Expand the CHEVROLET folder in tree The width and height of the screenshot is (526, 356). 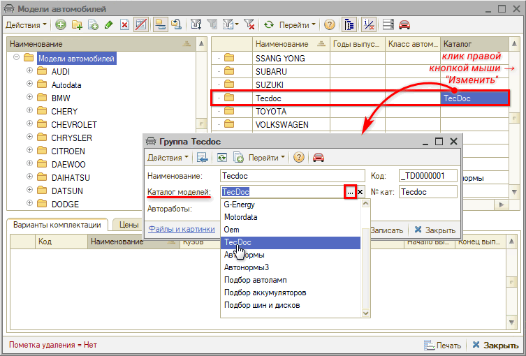pyautogui.click(x=29, y=124)
